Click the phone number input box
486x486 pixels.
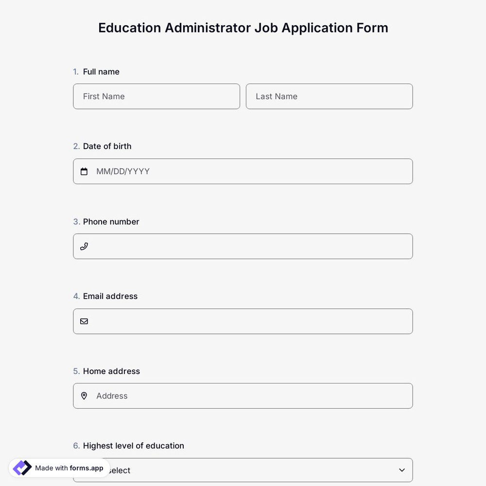(x=243, y=246)
